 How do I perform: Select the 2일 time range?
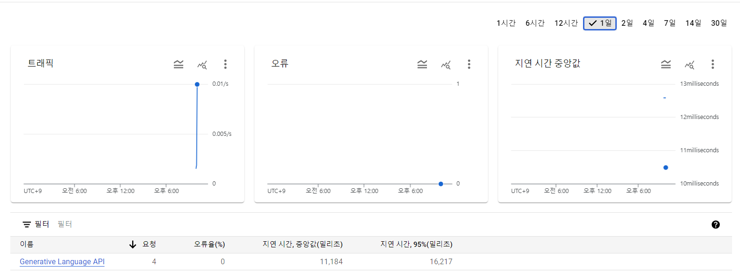627,23
